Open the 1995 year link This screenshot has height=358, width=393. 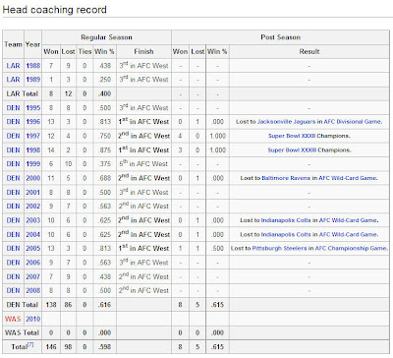tap(33, 108)
